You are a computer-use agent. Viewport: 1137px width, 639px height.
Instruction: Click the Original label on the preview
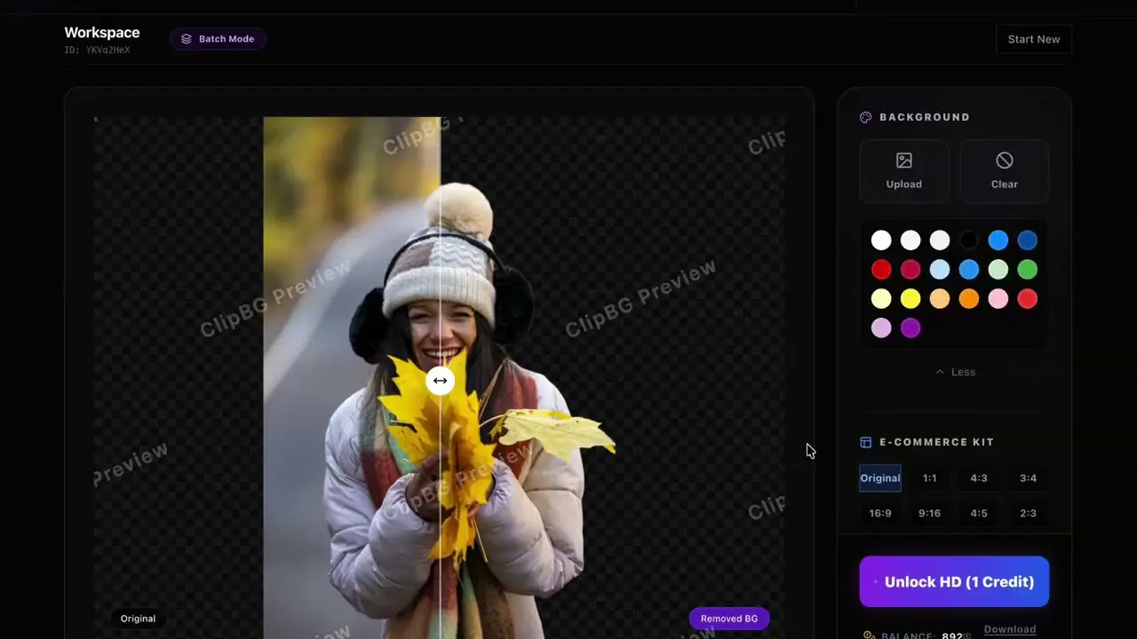pyautogui.click(x=138, y=619)
